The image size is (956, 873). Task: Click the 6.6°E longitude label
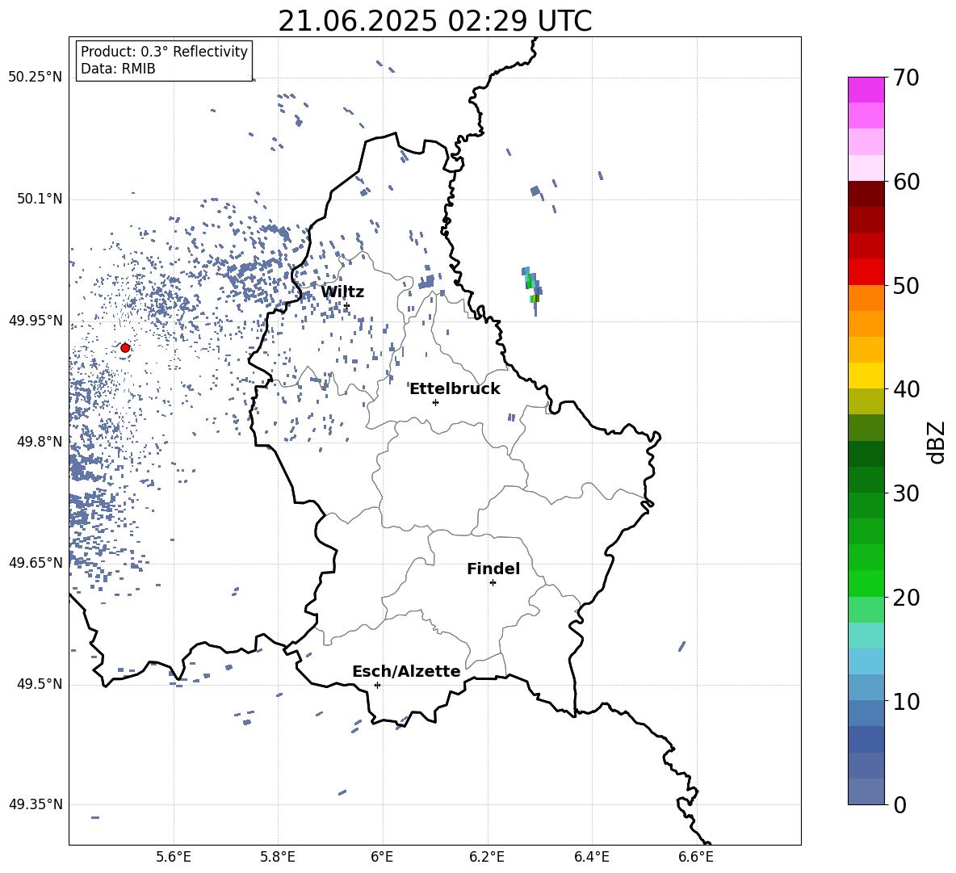tap(696, 857)
